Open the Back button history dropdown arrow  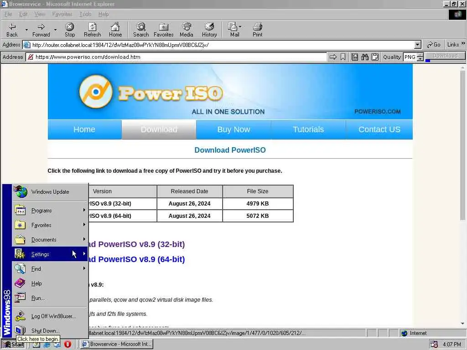coord(26,30)
